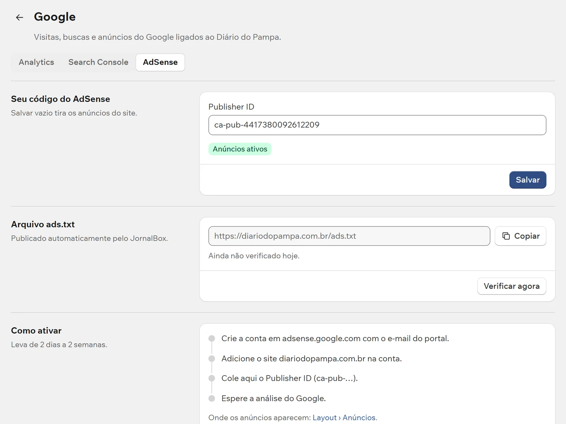Open the Search Console tab
This screenshot has height=424, width=566.
coord(98,62)
